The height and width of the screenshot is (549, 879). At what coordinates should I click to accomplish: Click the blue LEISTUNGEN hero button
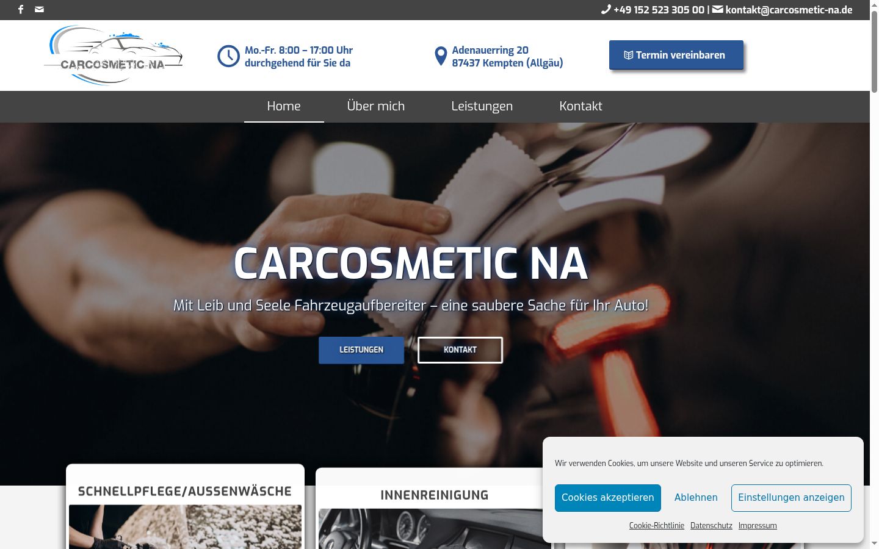click(361, 350)
